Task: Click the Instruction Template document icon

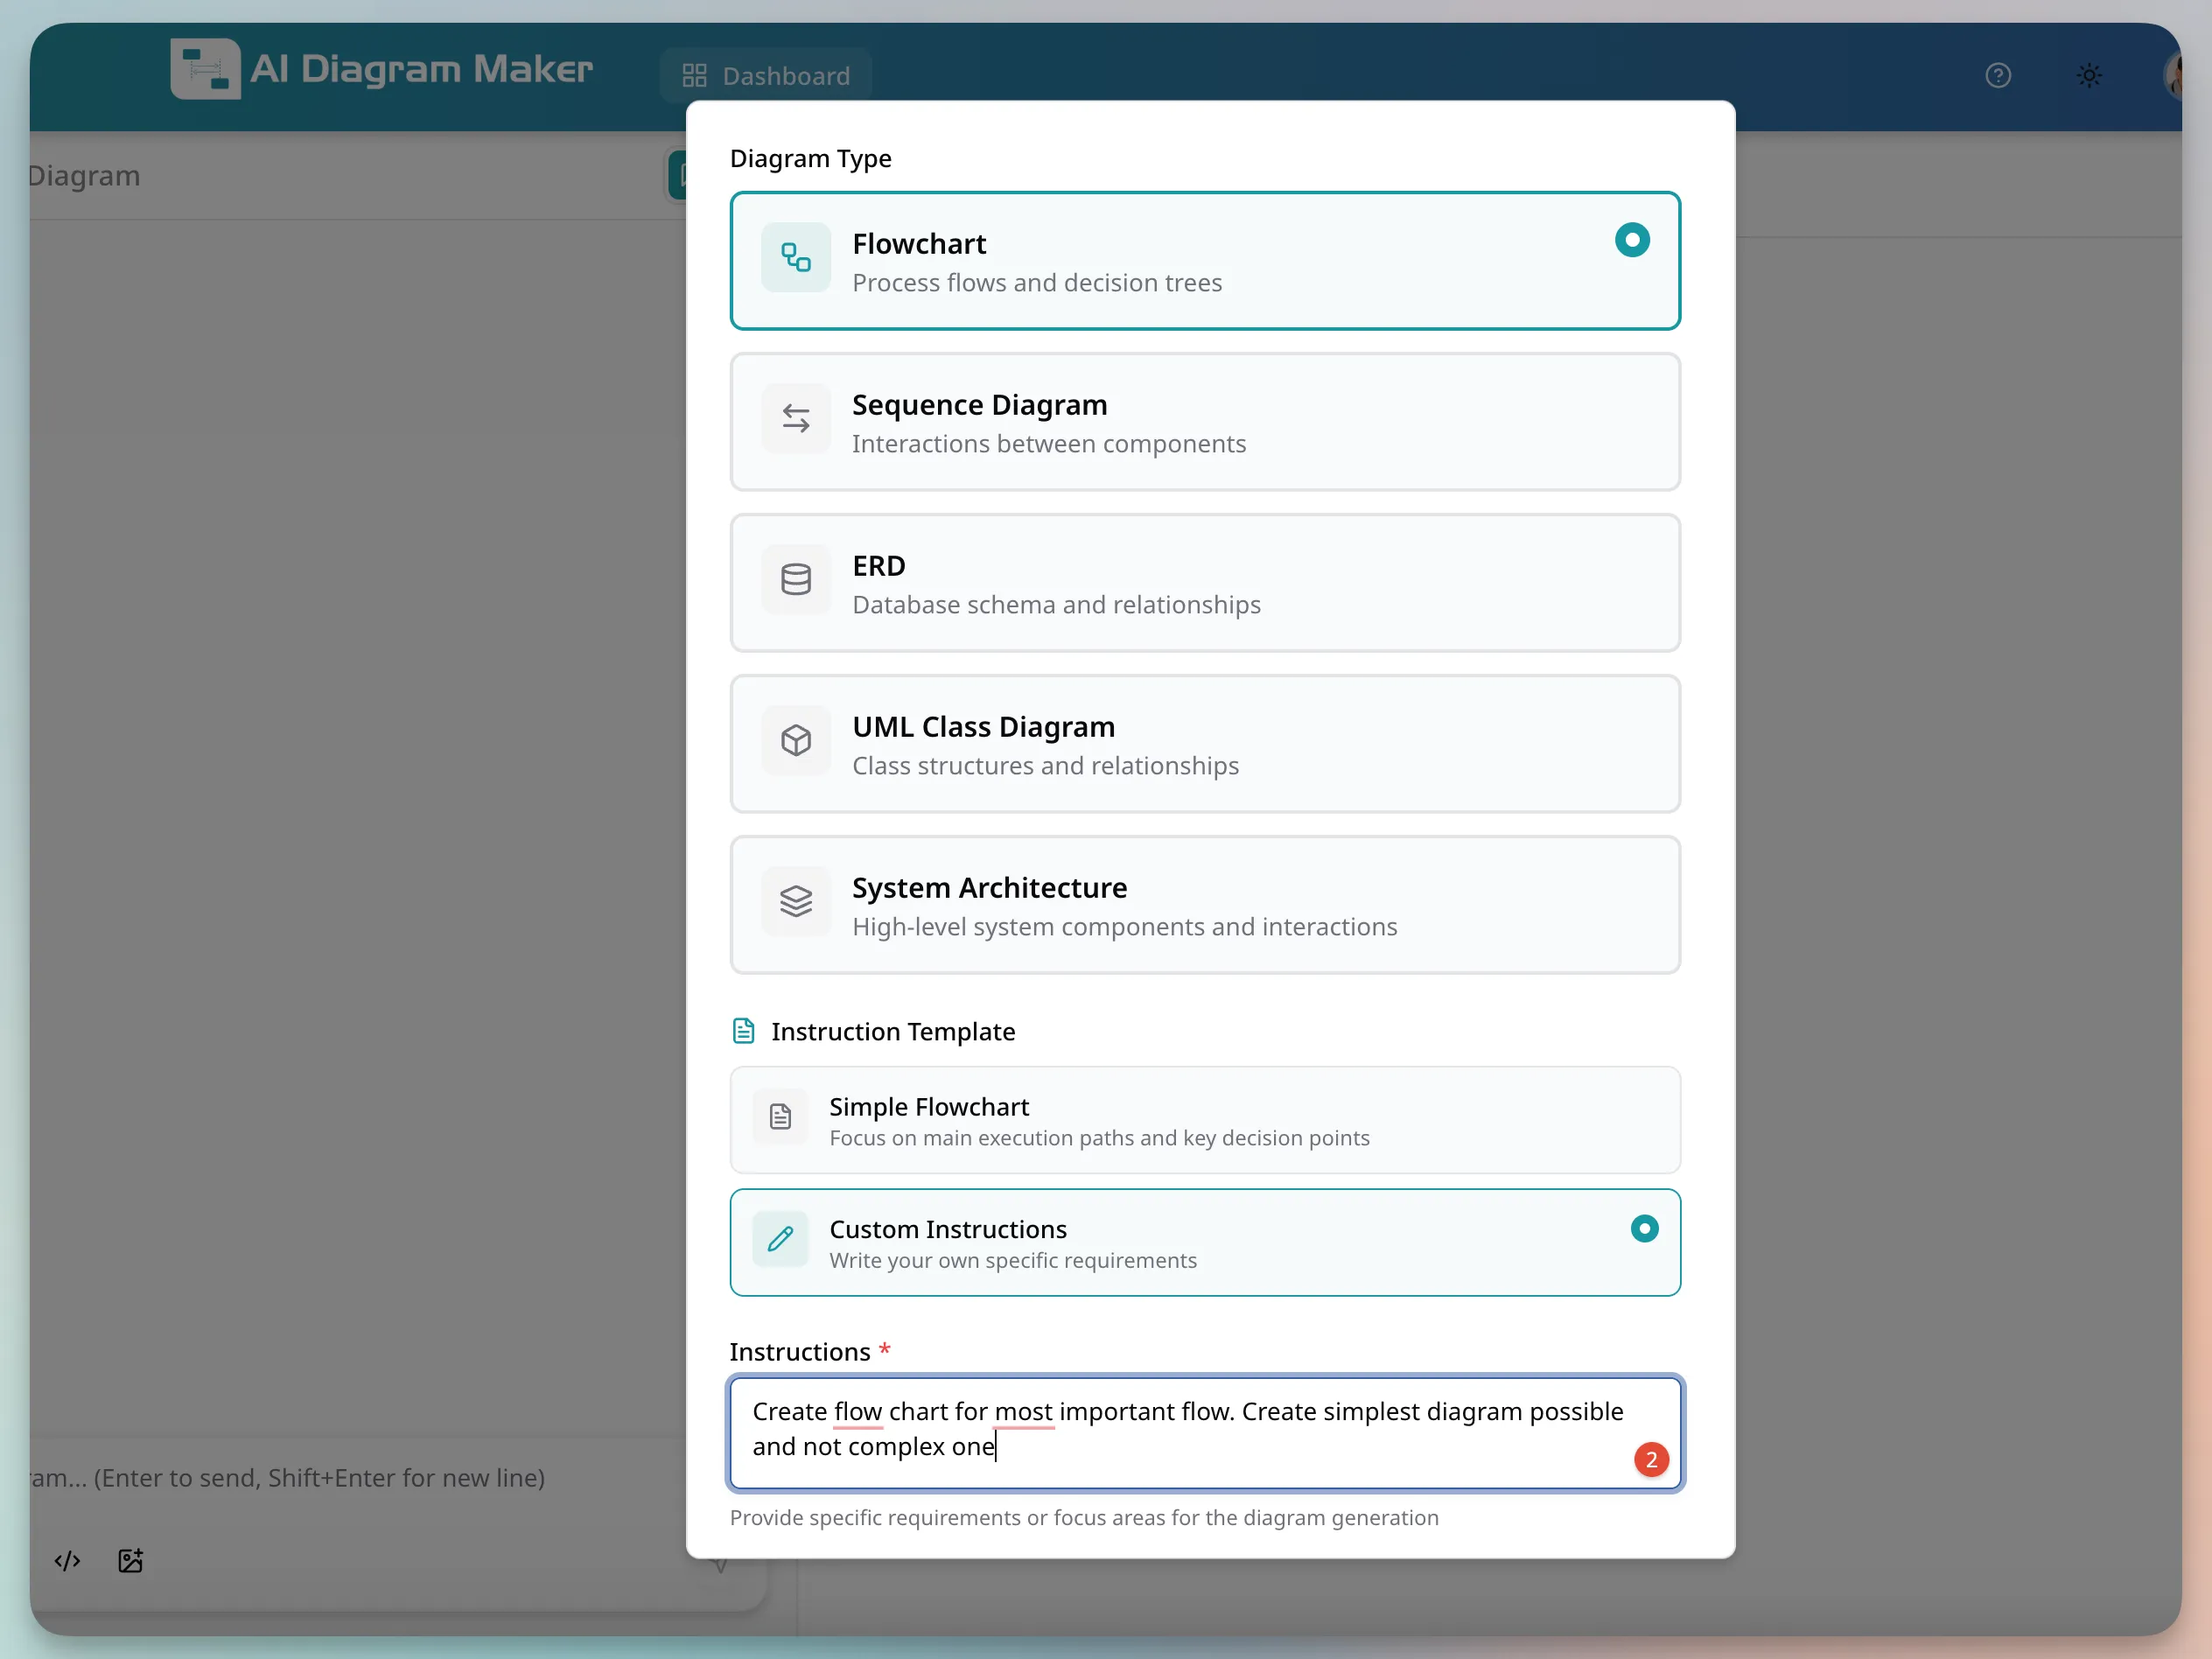Action: (x=744, y=1030)
